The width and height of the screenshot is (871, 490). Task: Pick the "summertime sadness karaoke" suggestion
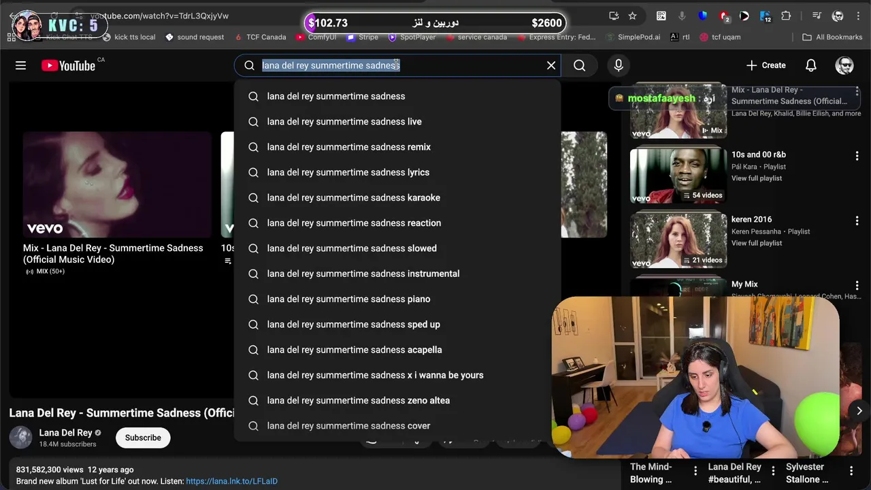click(397, 197)
